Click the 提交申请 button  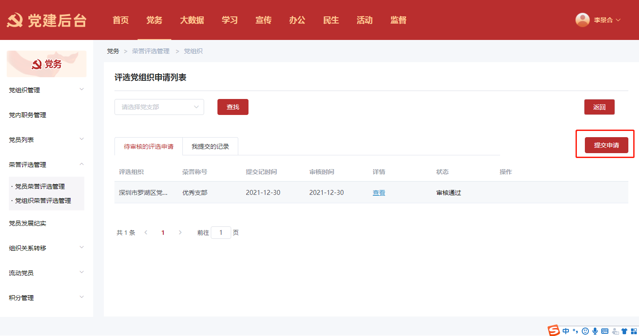(x=606, y=145)
